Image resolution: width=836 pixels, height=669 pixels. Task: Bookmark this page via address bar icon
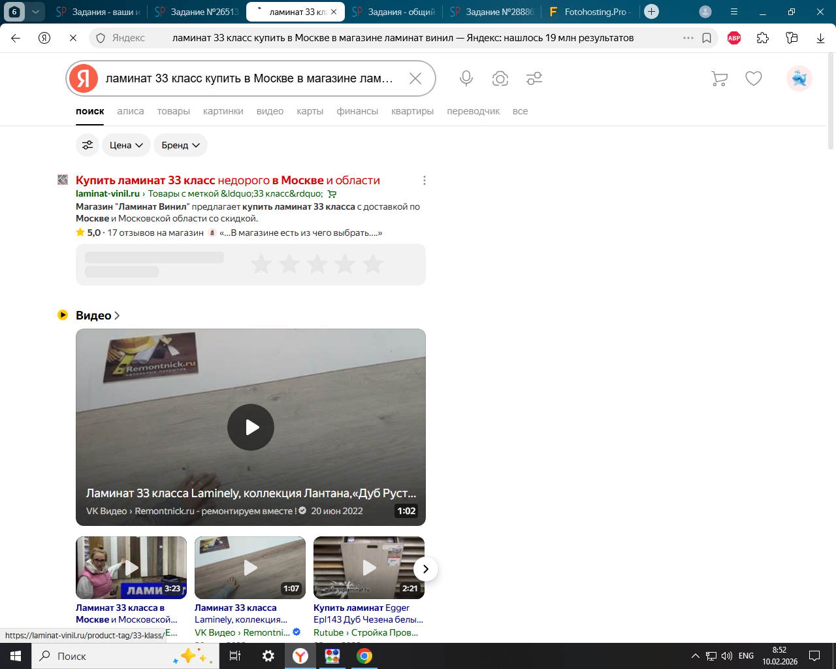click(x=707, y=38)
